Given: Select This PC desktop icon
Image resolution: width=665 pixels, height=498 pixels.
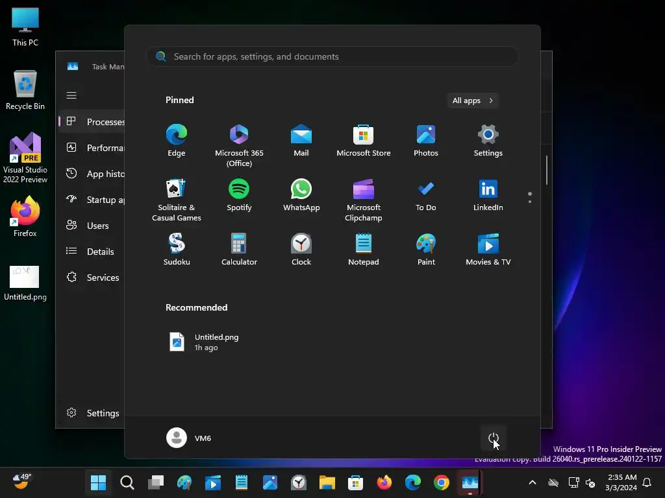Looking at the screenshot, I should pyautogui.click(x=25, y=27).
